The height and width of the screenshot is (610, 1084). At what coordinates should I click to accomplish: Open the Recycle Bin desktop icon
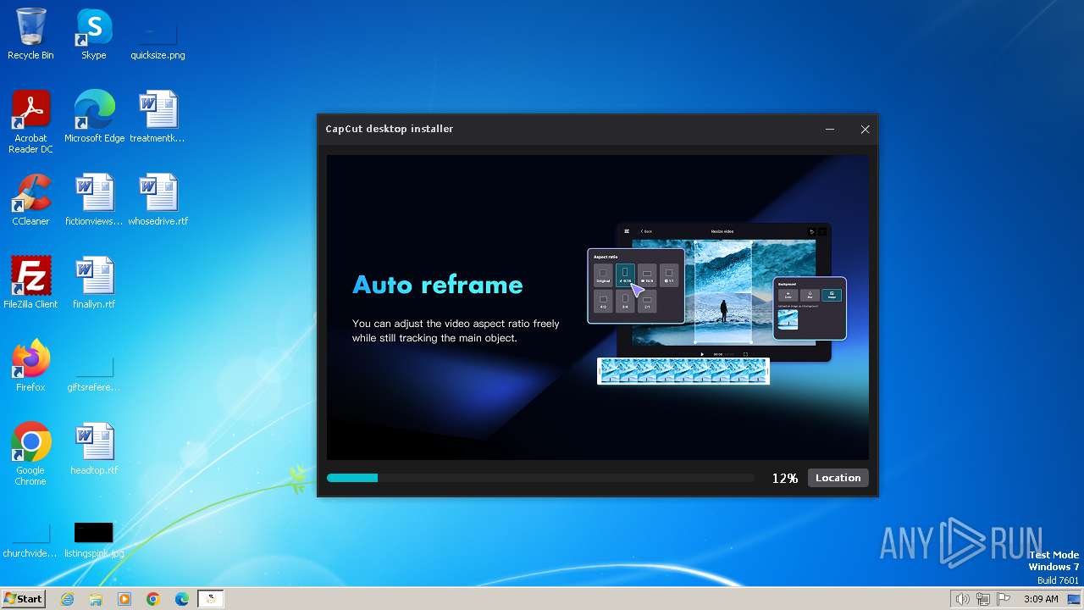tap(30, 35)
